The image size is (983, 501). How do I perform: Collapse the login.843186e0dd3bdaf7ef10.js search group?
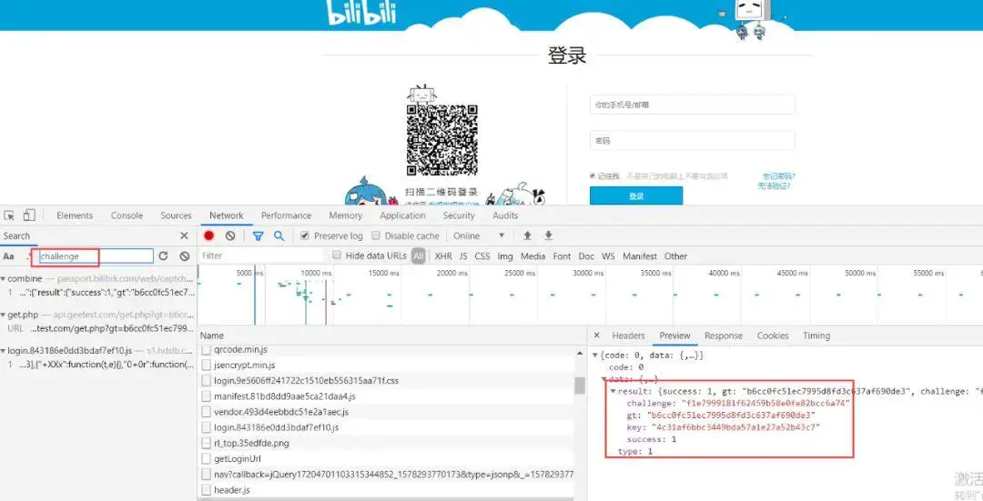click(3, 351)
